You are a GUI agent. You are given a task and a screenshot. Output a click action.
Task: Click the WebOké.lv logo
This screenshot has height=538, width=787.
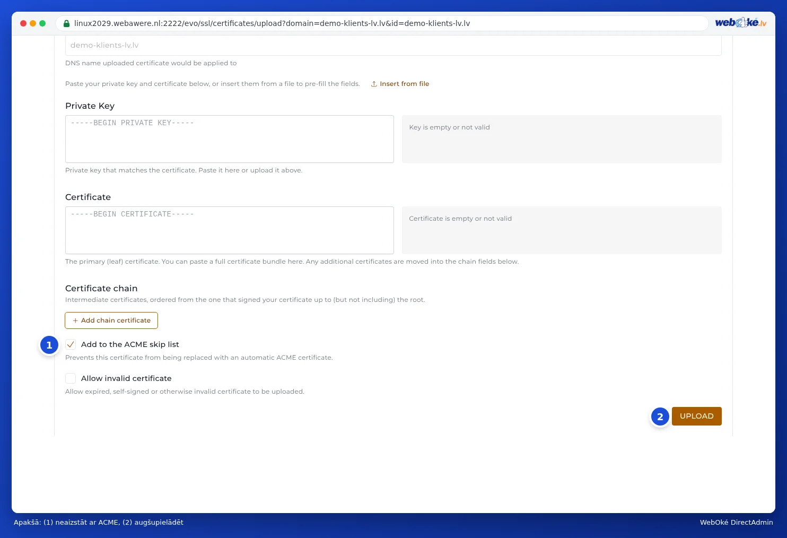(740, 22)
